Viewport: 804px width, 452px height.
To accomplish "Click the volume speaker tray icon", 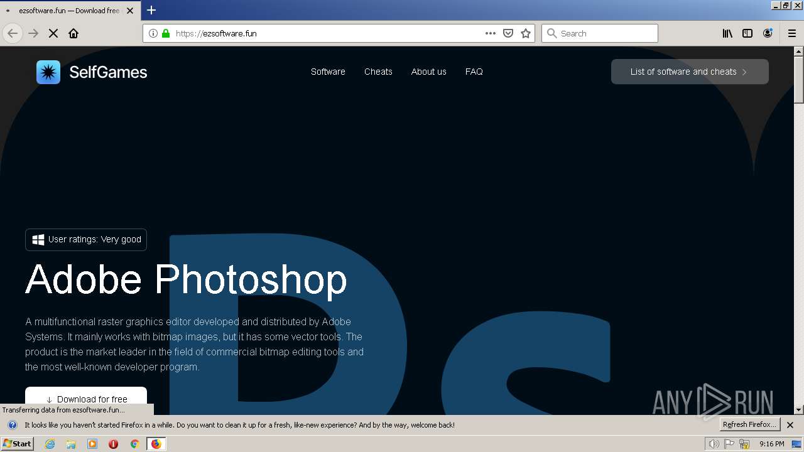I will tap(714, 444).
